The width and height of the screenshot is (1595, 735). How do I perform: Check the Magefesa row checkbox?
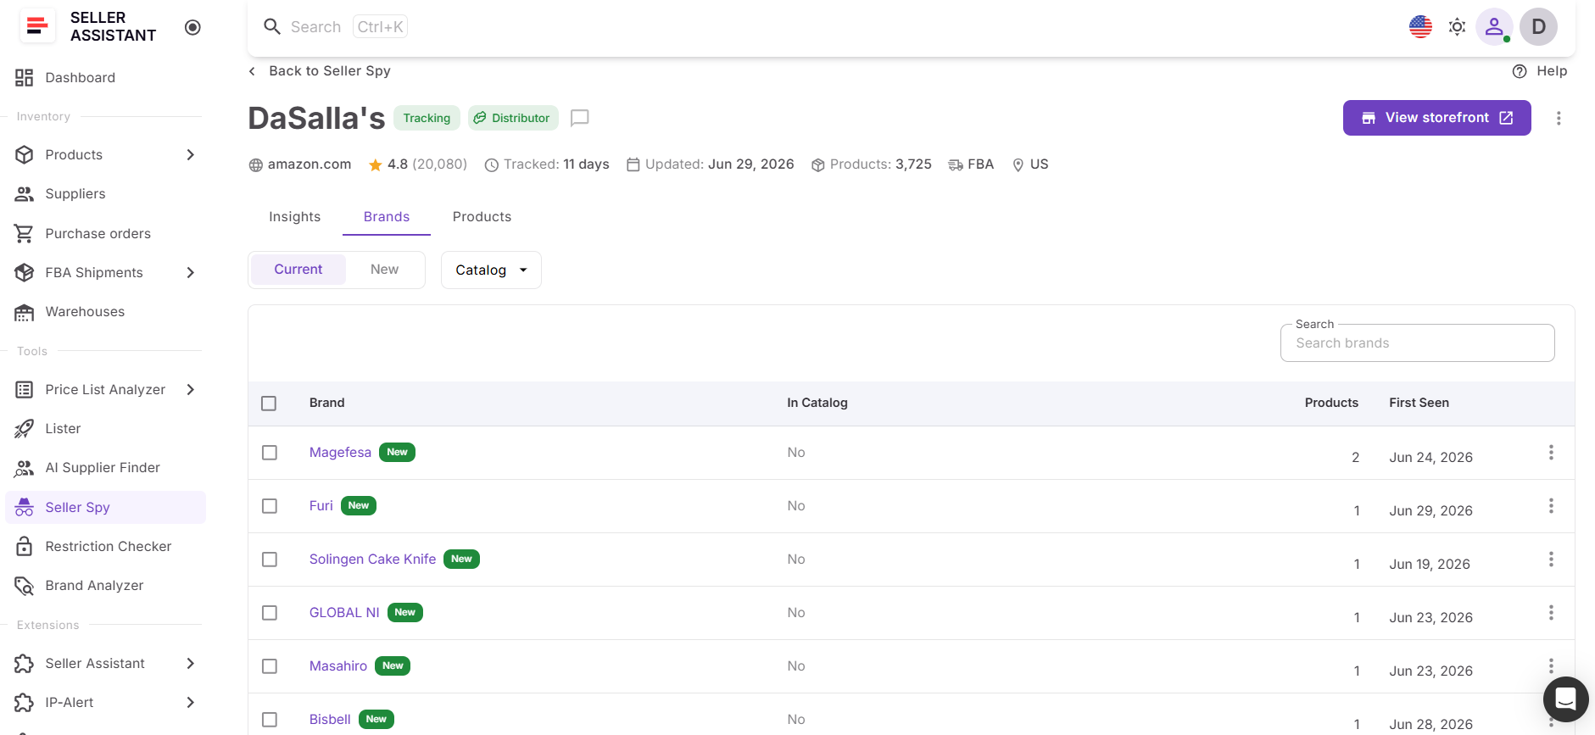[x=270, y=453]
